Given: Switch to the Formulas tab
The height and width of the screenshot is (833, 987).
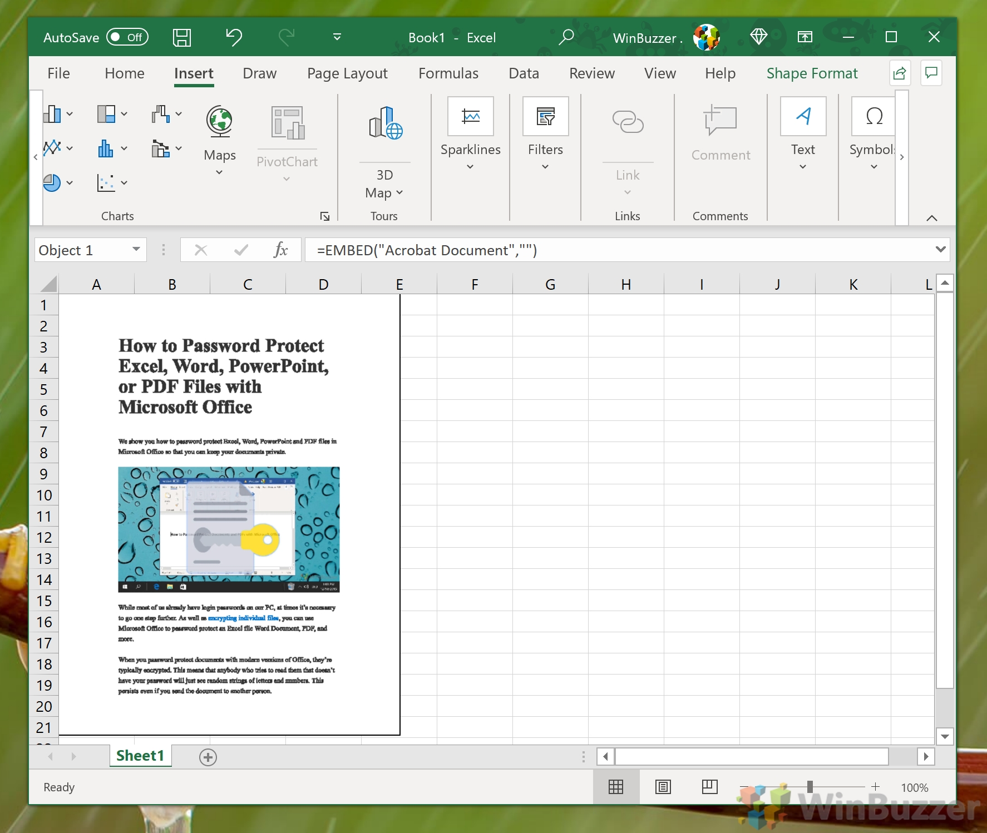Looking at the screenshot, I should pos(448,73).
